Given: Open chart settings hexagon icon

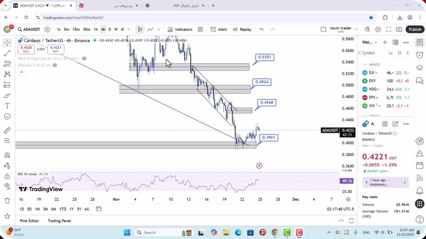Looking at the screenshot, I should pyautogui.click(x=378, y=29).
